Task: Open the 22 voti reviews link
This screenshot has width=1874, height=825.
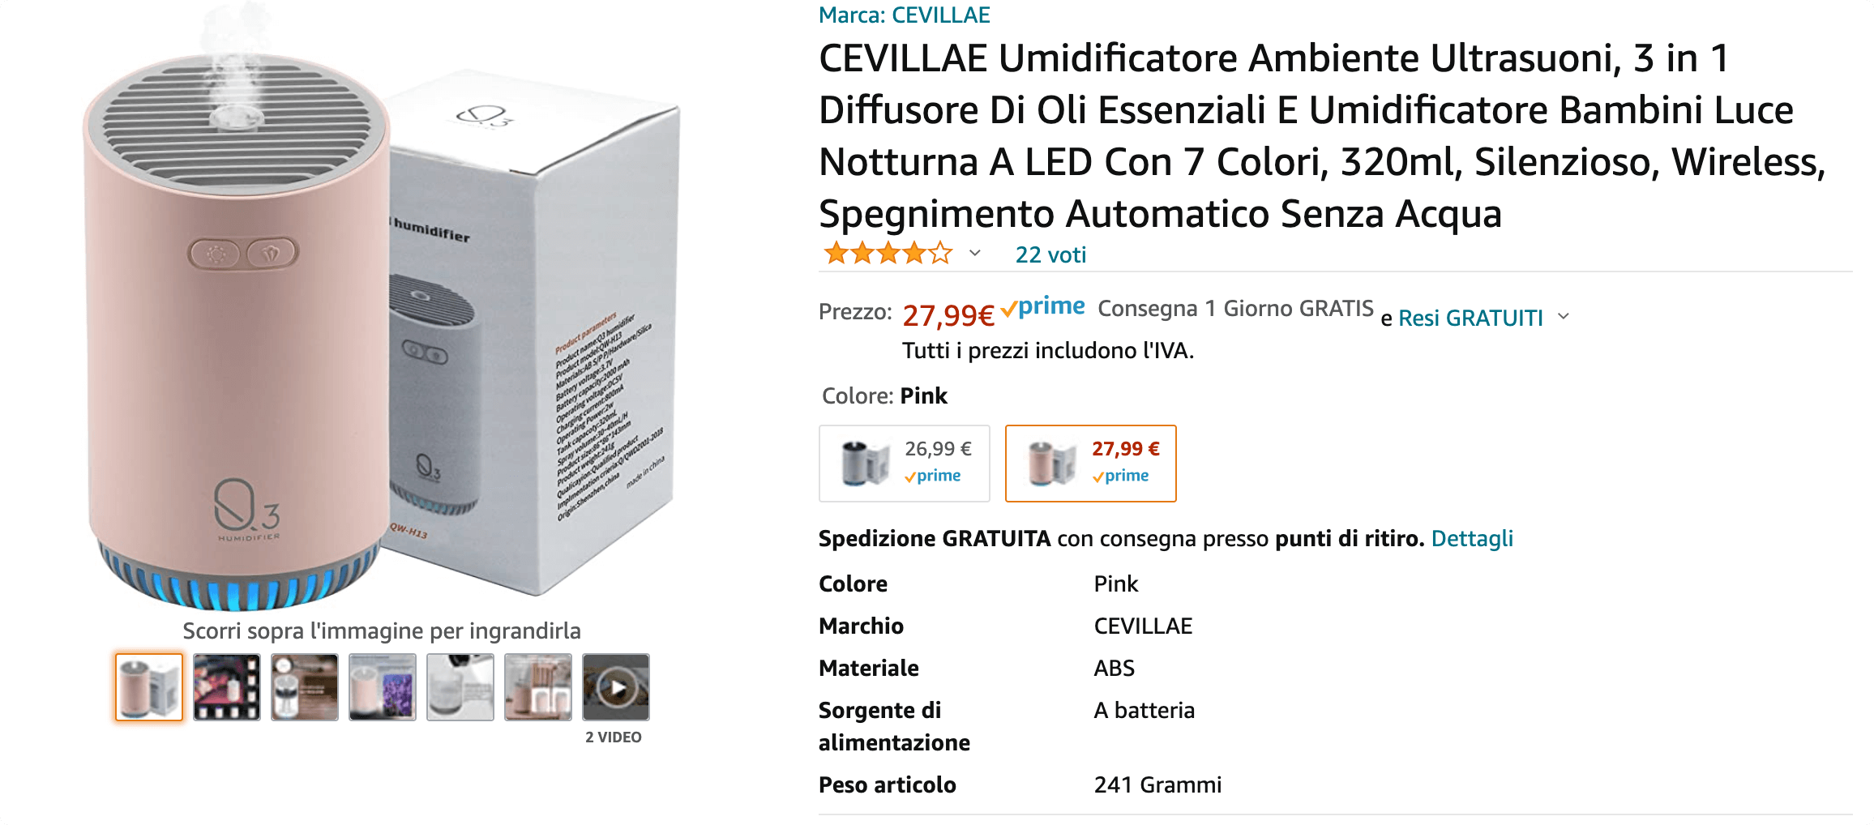Action: (1050, 255)
